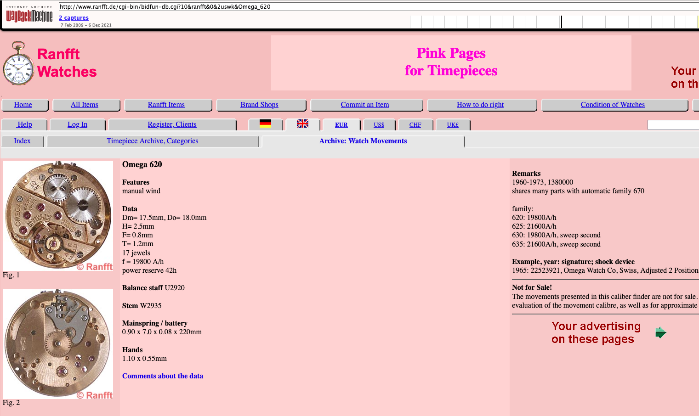Click the highlighted capture marker on timeline
699x416 pixels.
[561, 22]
